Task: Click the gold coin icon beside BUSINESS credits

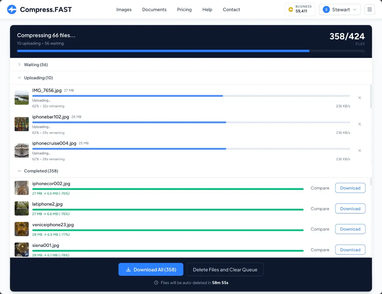Action: point(291,9)
